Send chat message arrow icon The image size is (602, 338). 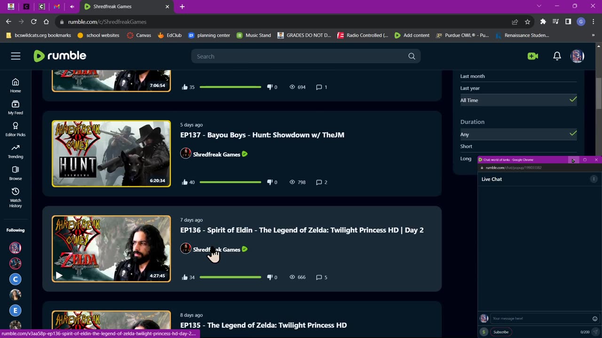click(595, 332)
